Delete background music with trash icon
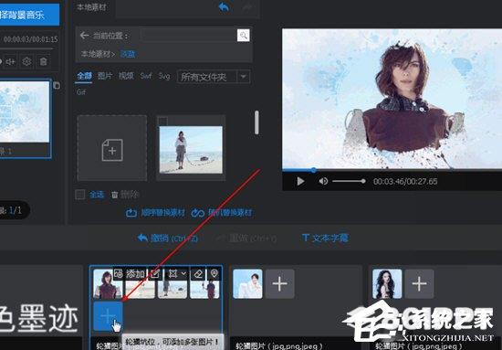 44,61
